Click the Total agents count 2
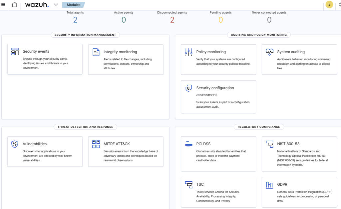The width and height of the screenshot is (341, 209). coord(75,20)
